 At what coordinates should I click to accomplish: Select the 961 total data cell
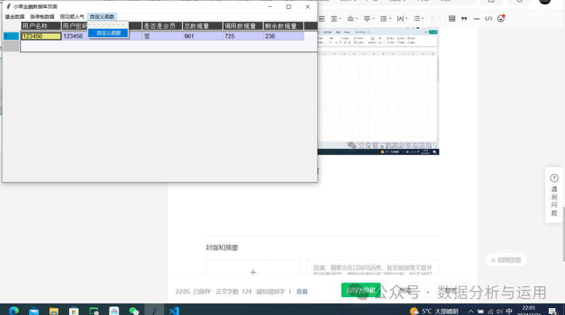(202, 36)
